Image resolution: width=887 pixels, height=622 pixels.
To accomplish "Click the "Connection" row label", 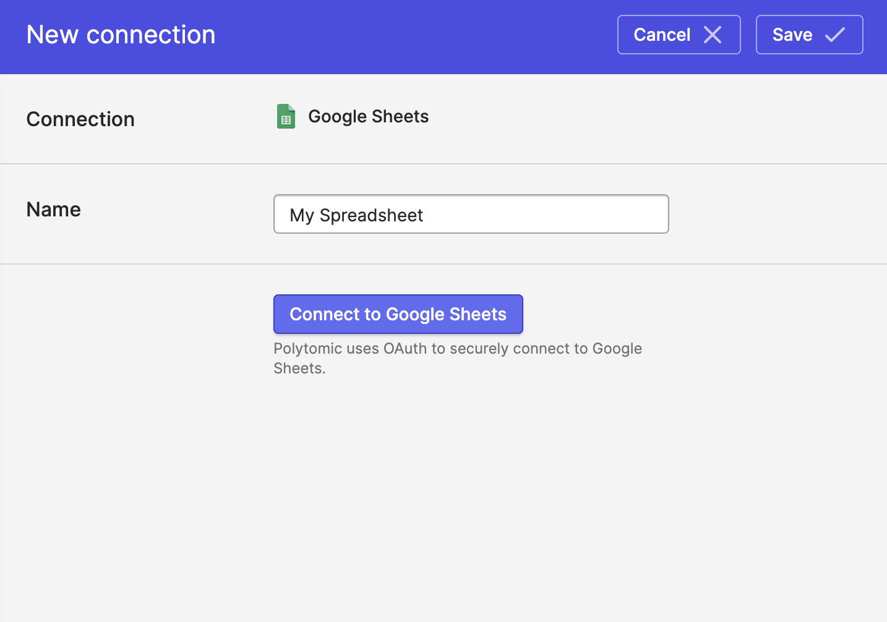I will [80, 119].
